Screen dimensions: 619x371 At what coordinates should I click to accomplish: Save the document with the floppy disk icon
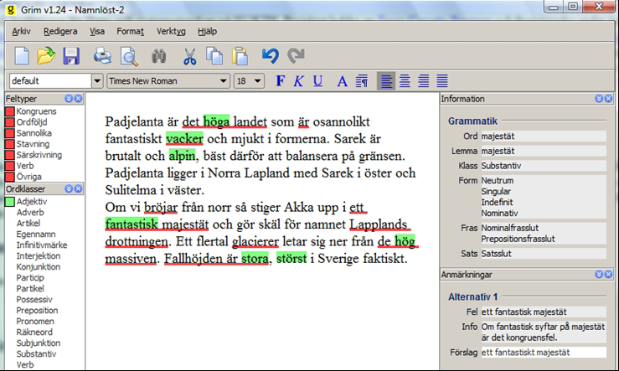71,55
